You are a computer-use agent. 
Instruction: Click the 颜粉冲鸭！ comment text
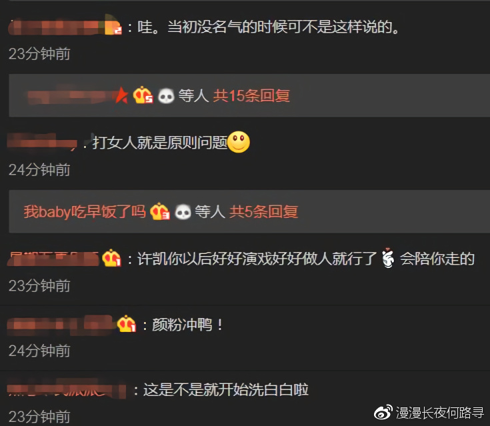187,325
